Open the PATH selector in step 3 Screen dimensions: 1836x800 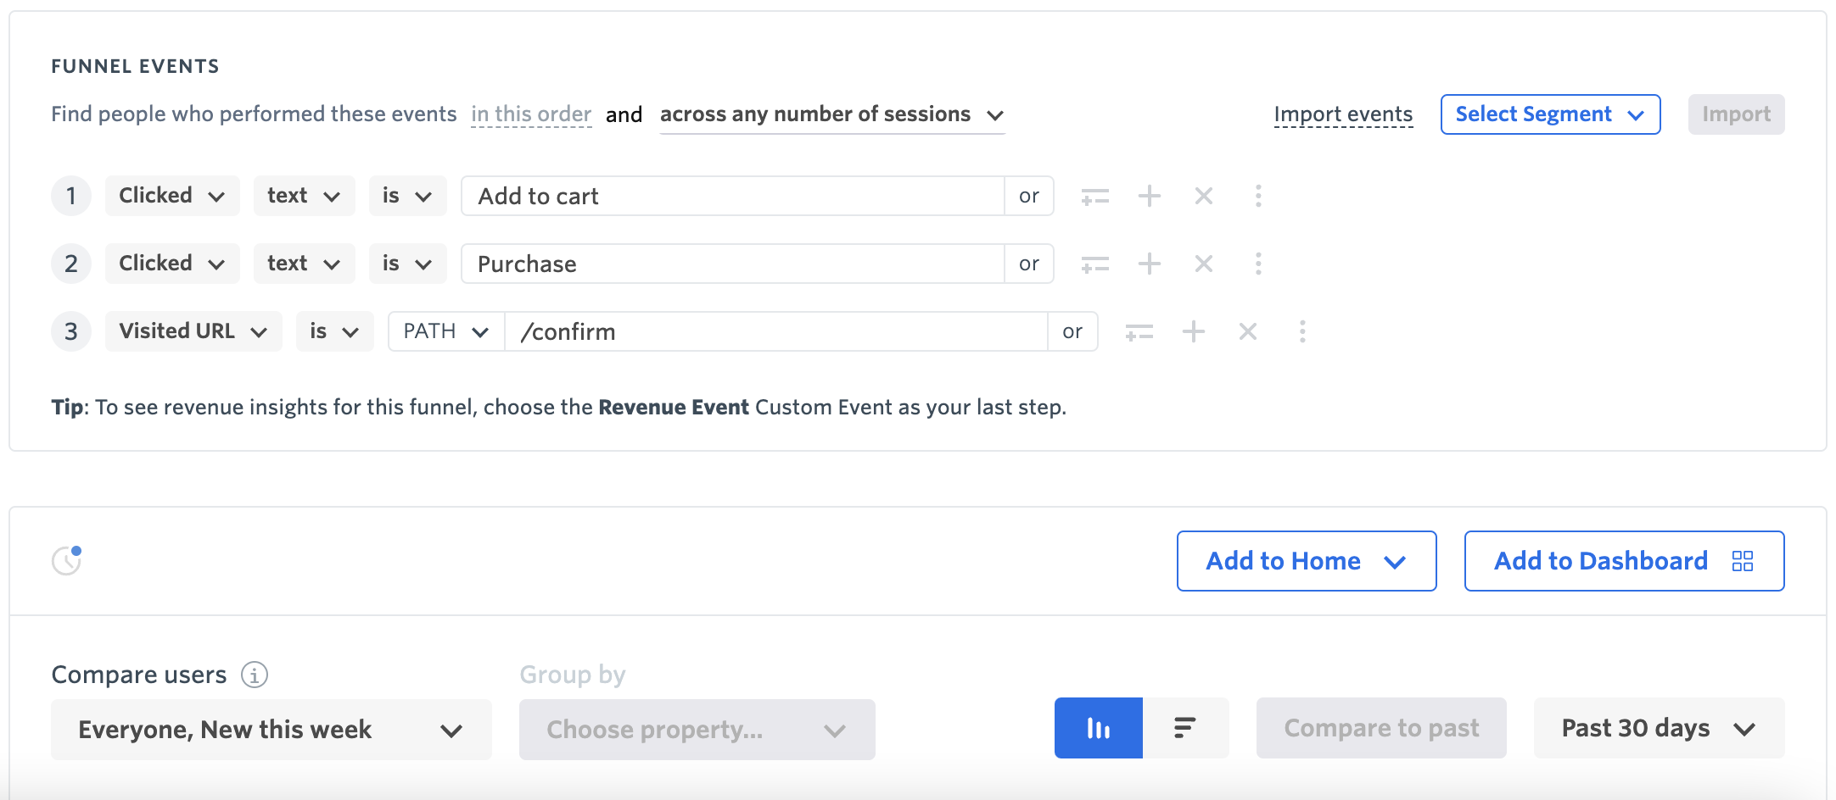[x=445, y=331]
